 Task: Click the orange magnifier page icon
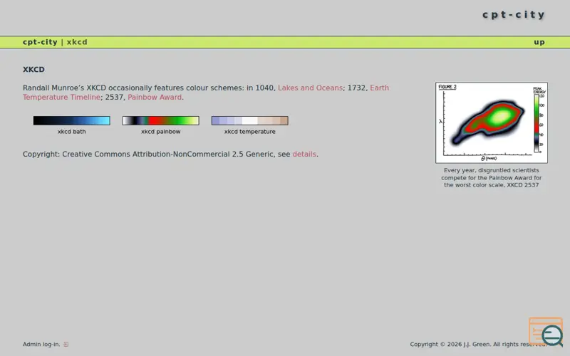coord(546,332)
